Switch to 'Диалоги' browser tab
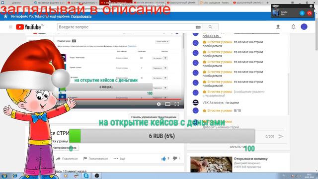This screenshot has height=179, width=318. (16, 2)
